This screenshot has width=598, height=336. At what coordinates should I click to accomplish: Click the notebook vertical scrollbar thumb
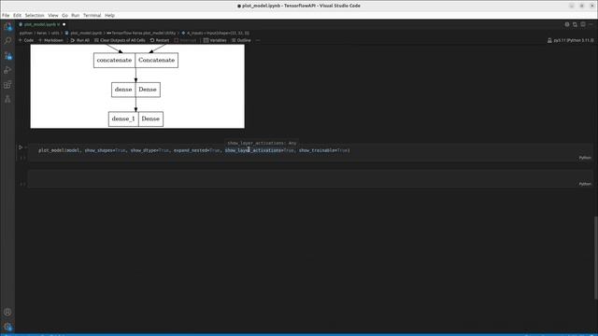pyautogui.click(x=595, y=258)
